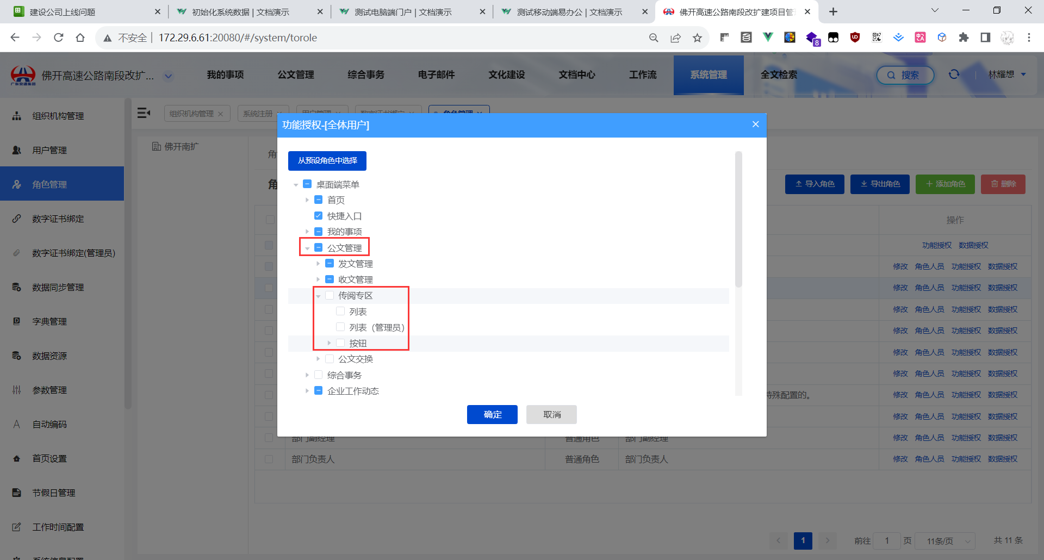1044x560 pixels.
Task: Collapse the 公文管理 tree node
Action: click(x=307, y=248)
